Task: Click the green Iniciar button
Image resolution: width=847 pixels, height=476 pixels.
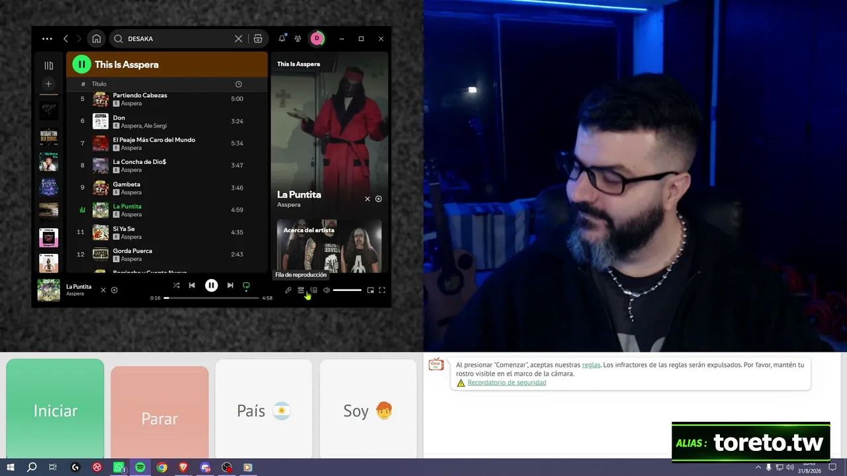Action: point(55,409)
